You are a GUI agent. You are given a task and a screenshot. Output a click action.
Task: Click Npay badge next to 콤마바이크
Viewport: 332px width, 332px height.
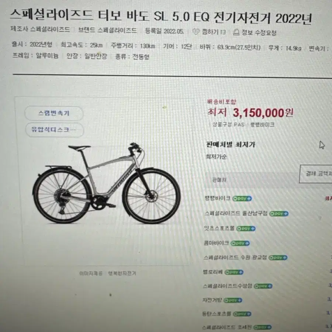pos(240,243)
